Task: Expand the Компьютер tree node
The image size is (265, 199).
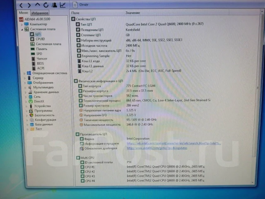Action: tap(22, 25)
